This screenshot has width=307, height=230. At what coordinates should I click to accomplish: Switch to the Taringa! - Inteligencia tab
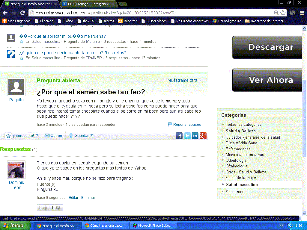tap(88, 4)
